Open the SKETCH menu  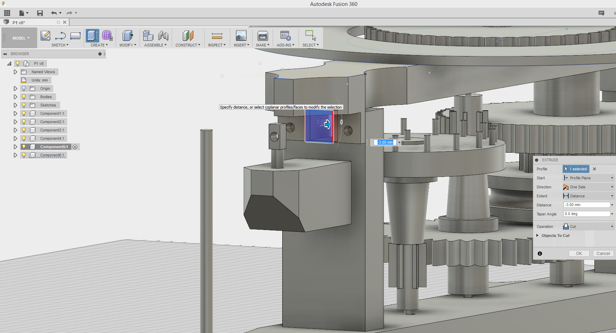pos(60,45)
